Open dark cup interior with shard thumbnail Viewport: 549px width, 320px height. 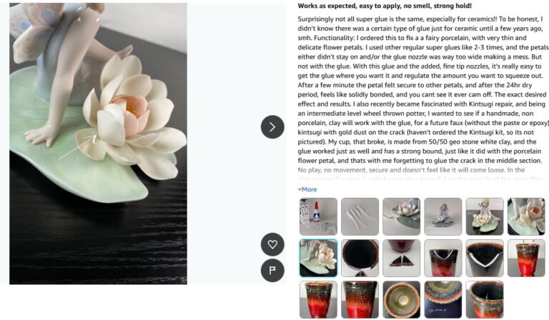pyautogui.click(x=360, y=258)
